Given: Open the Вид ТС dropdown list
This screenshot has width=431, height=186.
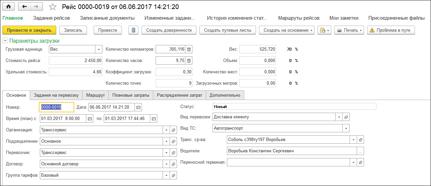Looking at the screenshot, I should click(x=346, y=128).
